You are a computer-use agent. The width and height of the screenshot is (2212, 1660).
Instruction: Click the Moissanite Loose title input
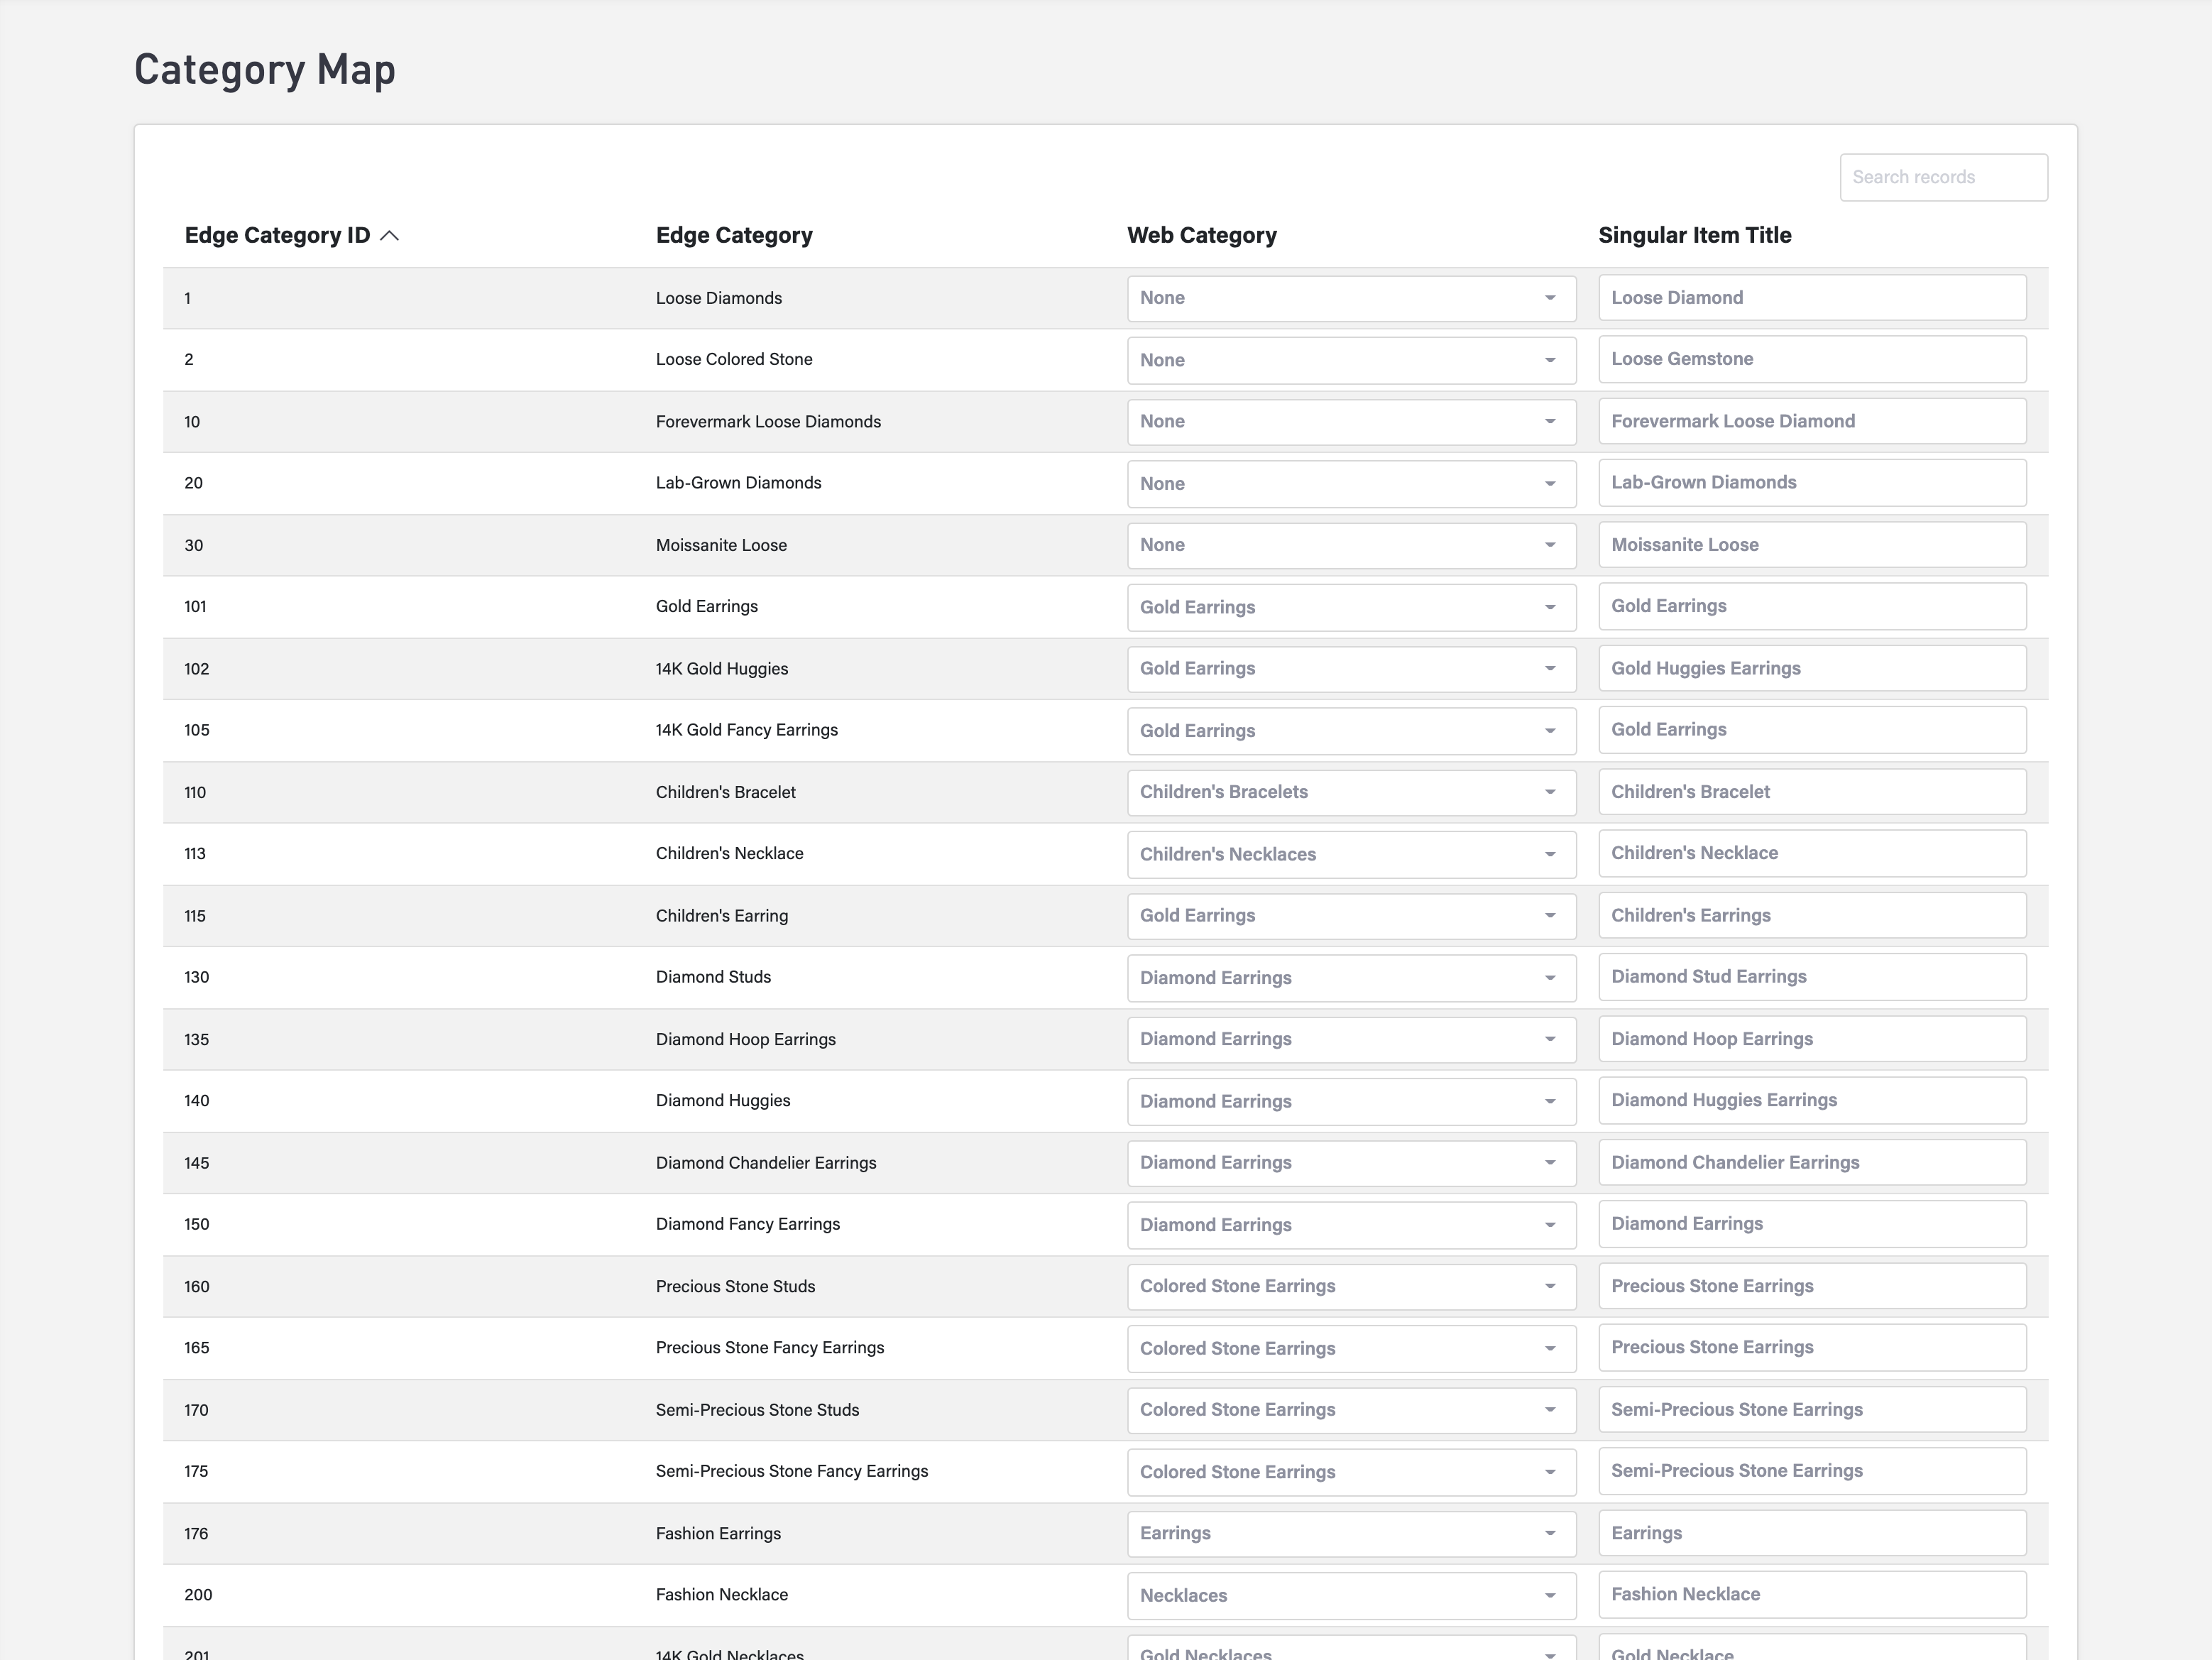(1811, 546)
